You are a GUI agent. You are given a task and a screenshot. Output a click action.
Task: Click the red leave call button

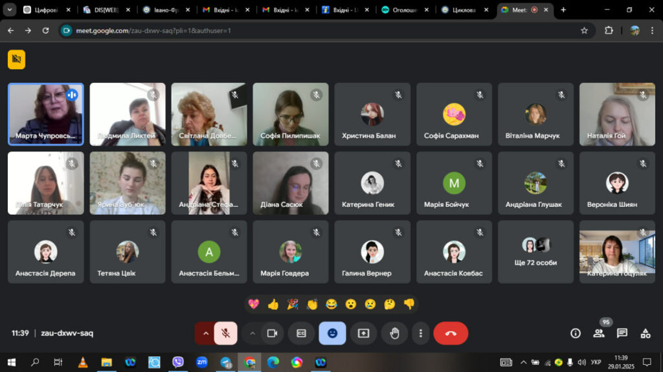(x=451, y=333)
